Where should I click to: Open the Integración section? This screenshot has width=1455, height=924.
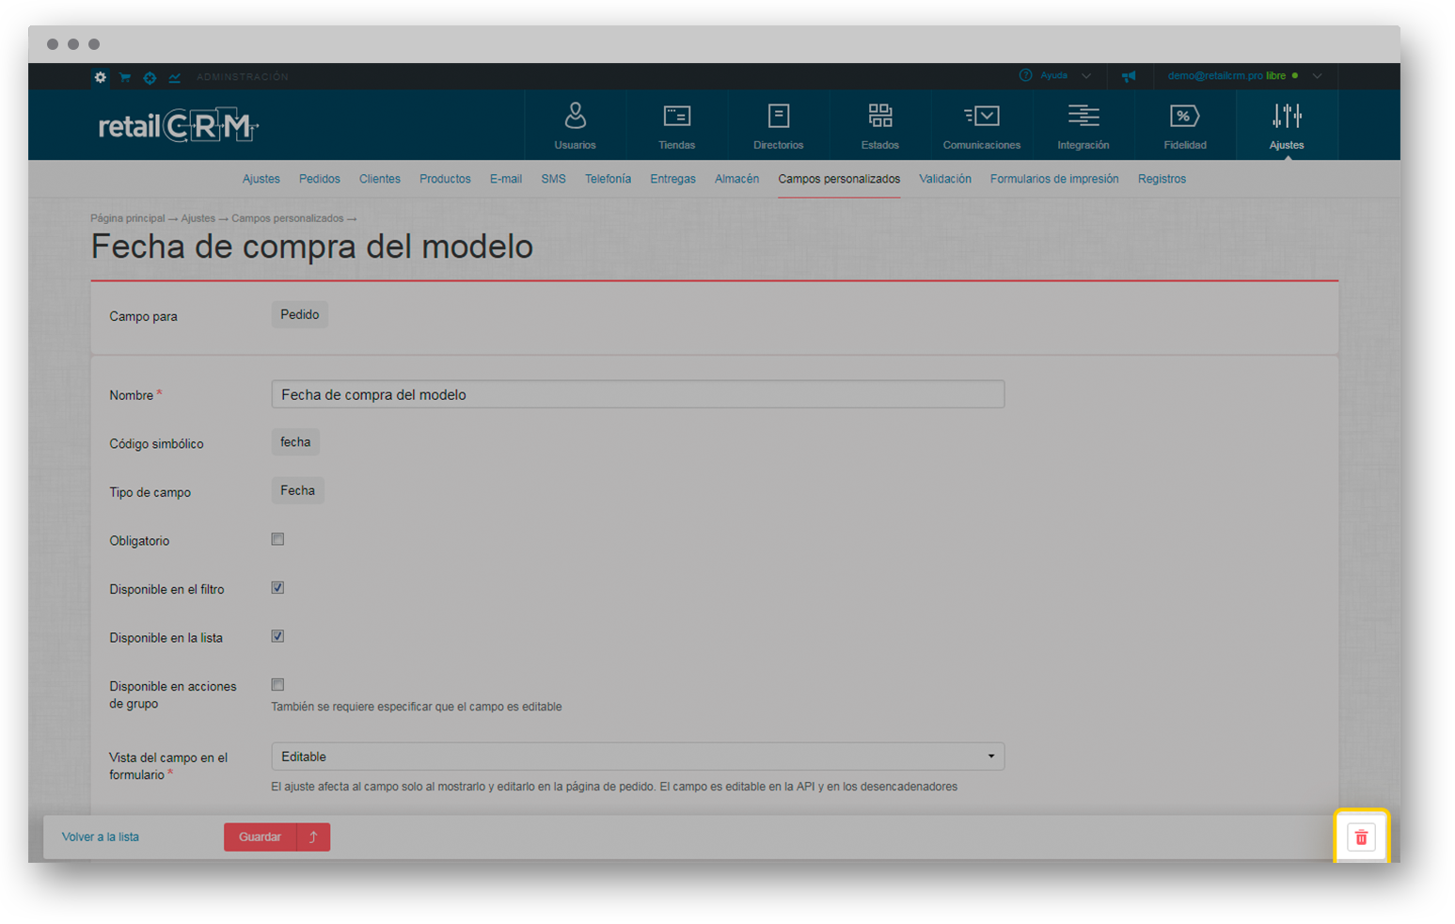pyautogui.click(x=1083, y=126)
